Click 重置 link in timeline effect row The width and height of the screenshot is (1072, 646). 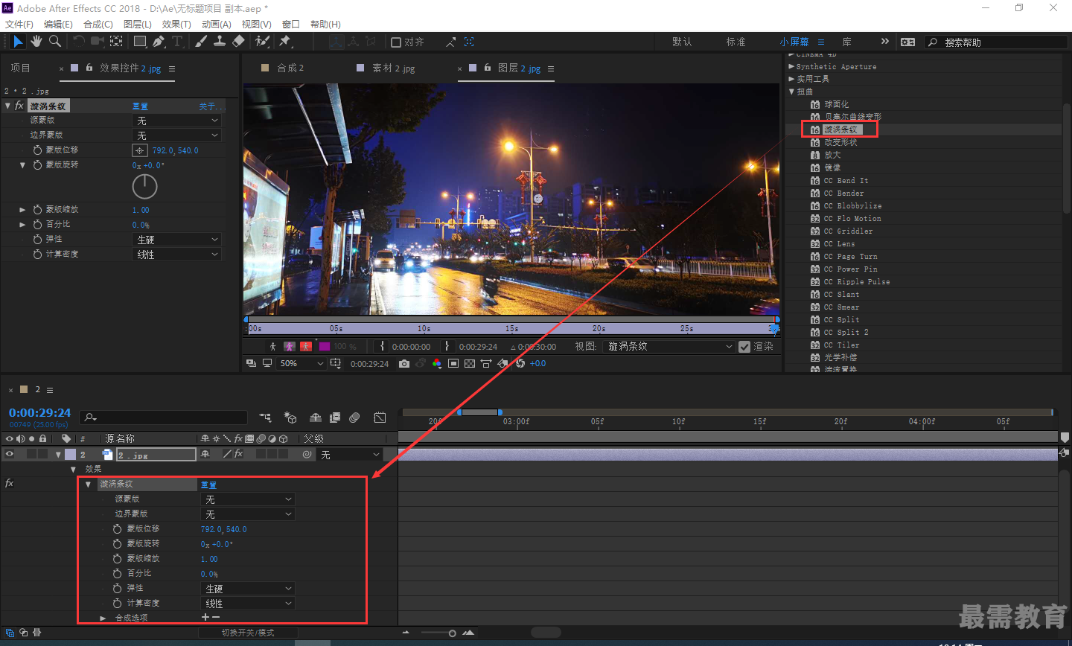(208, 485)
